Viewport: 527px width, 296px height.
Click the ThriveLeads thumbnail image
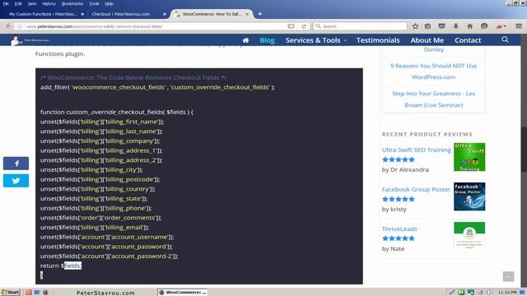click(x=469, y=236)
